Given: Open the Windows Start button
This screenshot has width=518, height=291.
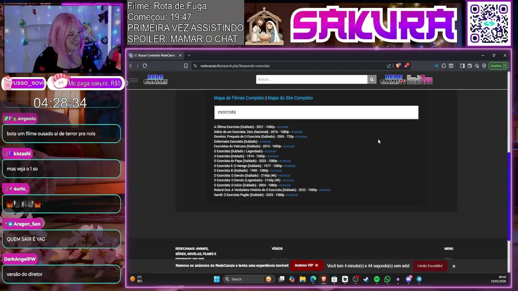Looking at the screenshot, I should (217, 279).
